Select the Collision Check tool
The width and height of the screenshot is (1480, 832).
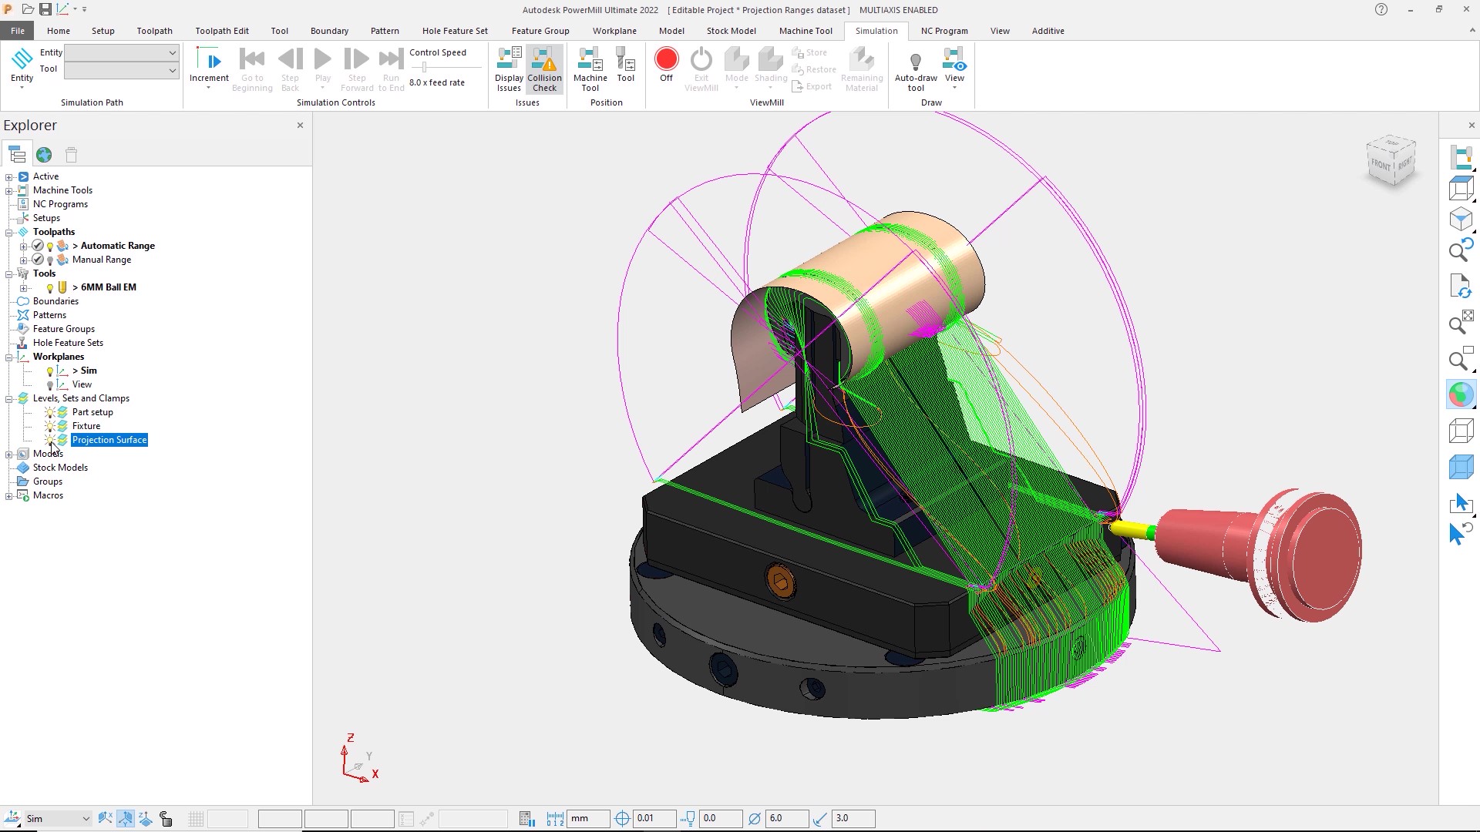point(544,69)
